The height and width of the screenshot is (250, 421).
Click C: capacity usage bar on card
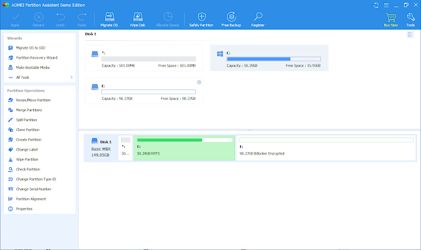(274, 59)
